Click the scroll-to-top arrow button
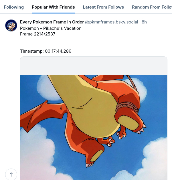The height and width of the screenshot is (180, 172). (11, 174)
